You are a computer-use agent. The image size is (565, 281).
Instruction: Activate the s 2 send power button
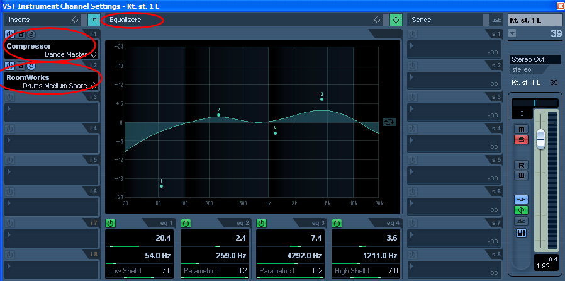point(412,66)
